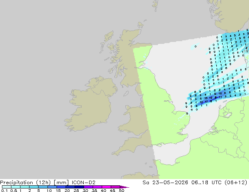
Task: Click the purple arrow ending the legend
Action: (x=124, y=187)
